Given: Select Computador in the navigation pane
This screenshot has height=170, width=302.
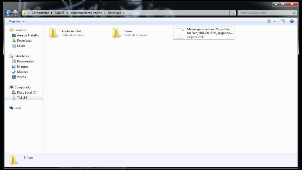Looking at the screenshot, I should [23, 87].
